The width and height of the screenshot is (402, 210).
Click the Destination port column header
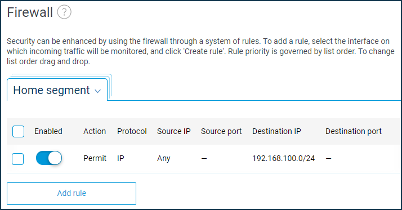point(354,131)
